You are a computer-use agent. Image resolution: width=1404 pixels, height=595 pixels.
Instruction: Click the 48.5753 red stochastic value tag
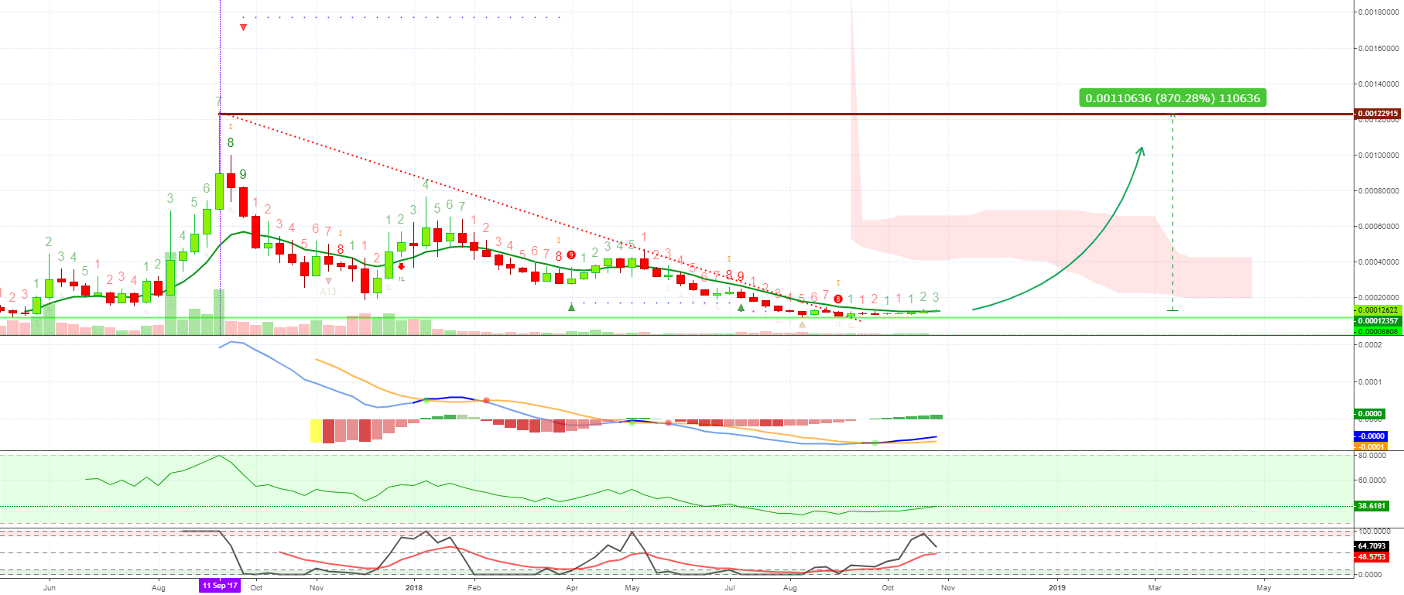point(1371,557)
